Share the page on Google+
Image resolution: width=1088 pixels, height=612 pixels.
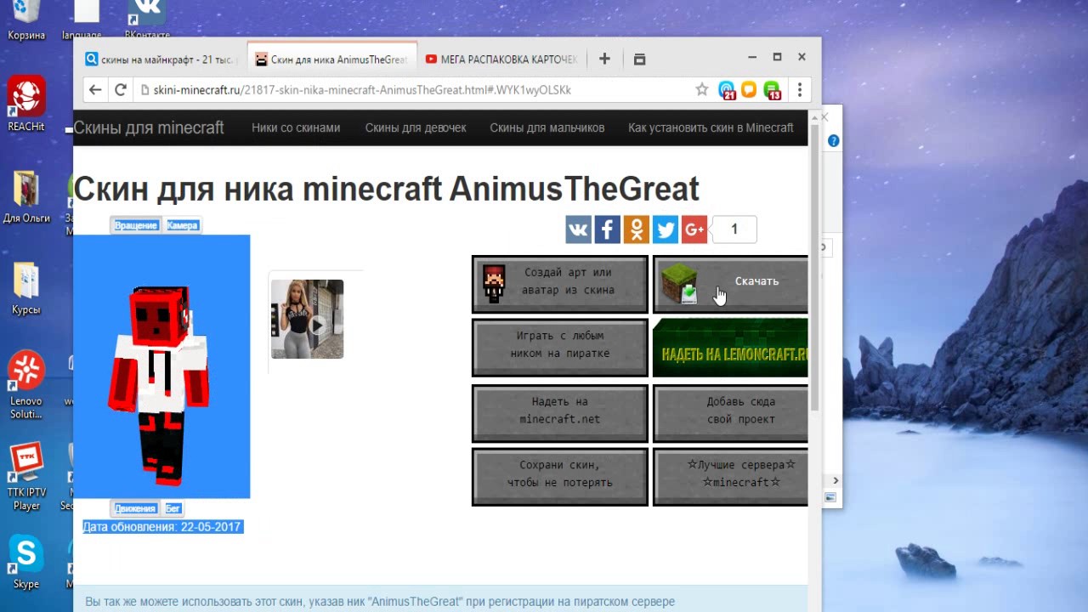694,229
